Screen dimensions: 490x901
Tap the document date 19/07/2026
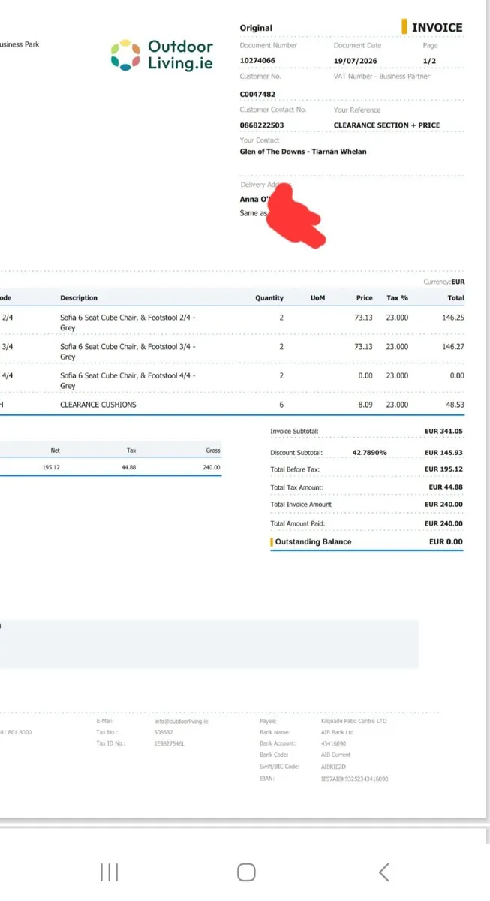[x=355, y=60]
